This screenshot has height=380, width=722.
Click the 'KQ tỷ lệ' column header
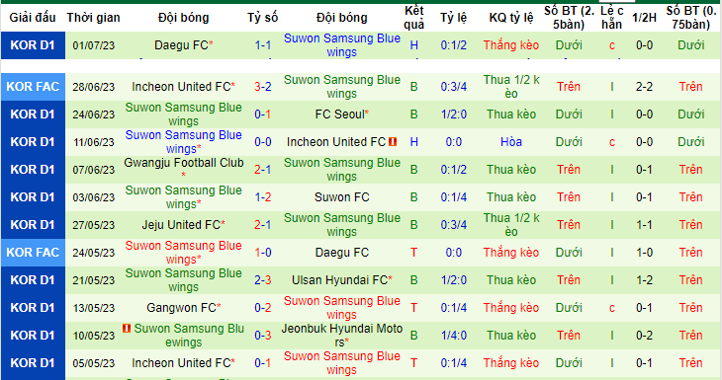(x=511, y=18)
